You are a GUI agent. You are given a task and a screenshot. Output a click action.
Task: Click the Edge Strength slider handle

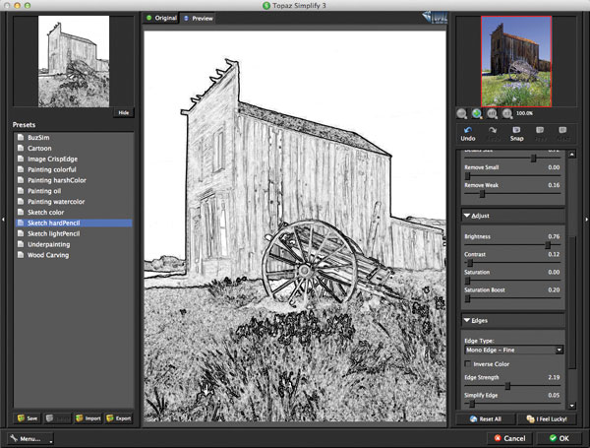pyautogui.click(x=507, y=386)
